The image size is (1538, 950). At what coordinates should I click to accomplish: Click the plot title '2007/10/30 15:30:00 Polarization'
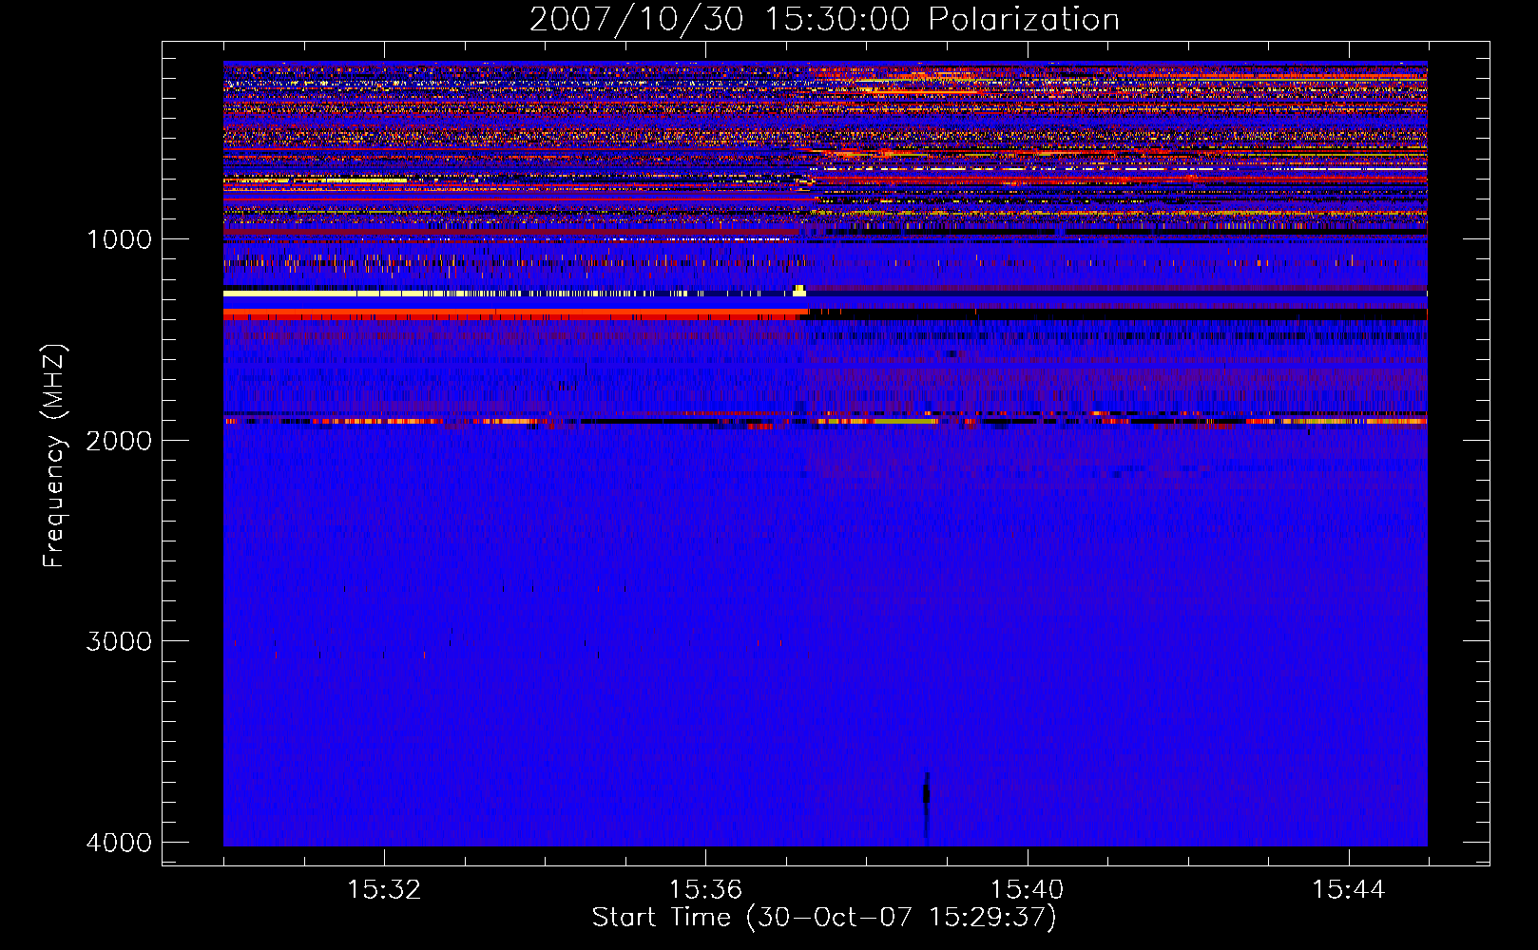point(824,19)
